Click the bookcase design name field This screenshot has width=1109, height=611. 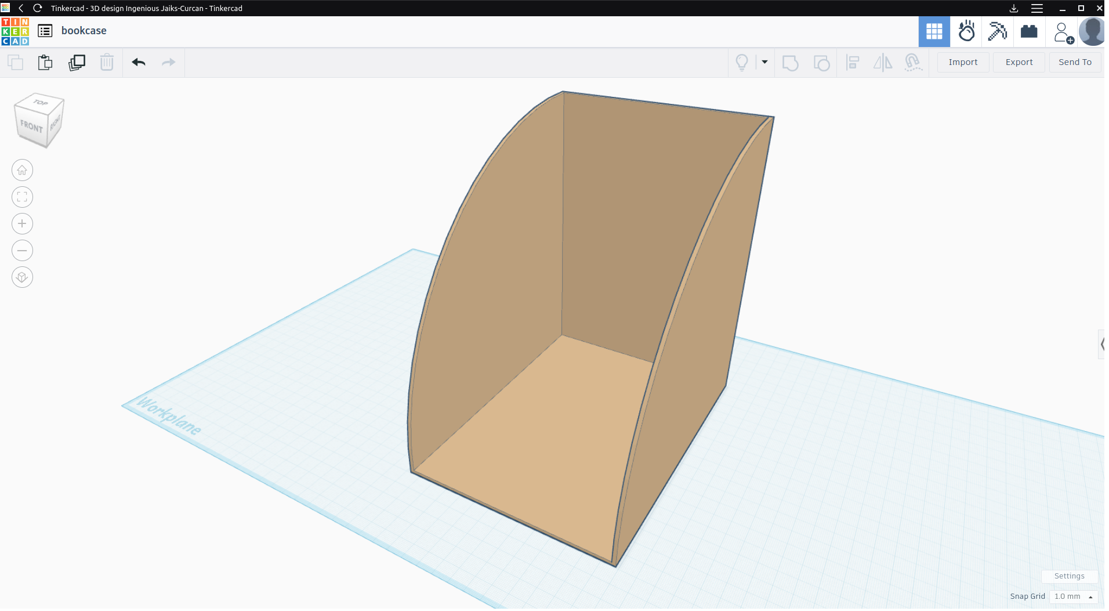(84, 31)
